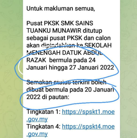Tap the 'sebagai pusat PKSK dan calon' line
Viewport: 137px width, 138px height.
(68, 38)
